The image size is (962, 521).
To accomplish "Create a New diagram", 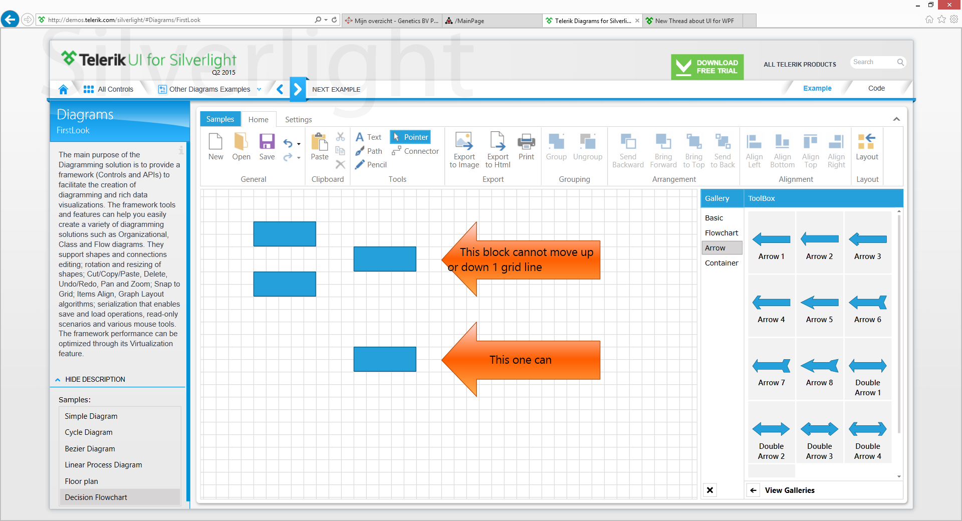I will (x=215, y=147).
